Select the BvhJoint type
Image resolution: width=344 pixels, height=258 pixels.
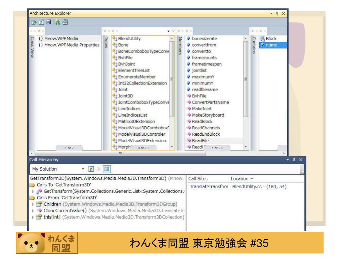tap(127, 64)
